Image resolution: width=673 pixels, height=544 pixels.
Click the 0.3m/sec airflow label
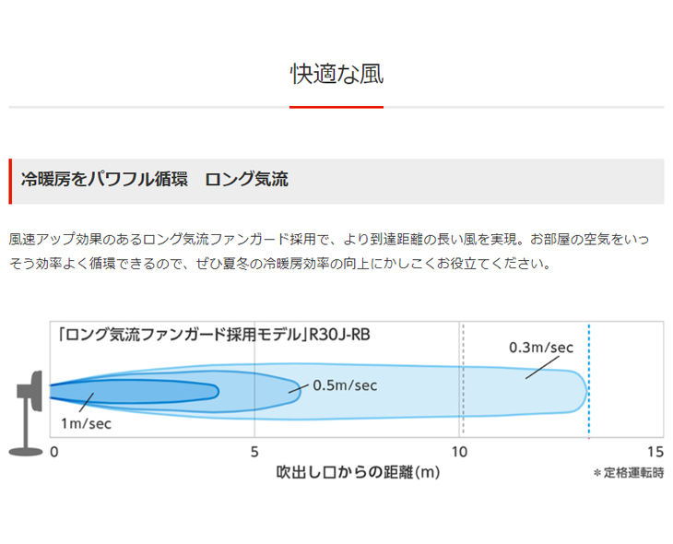click(x=541, y=348)
